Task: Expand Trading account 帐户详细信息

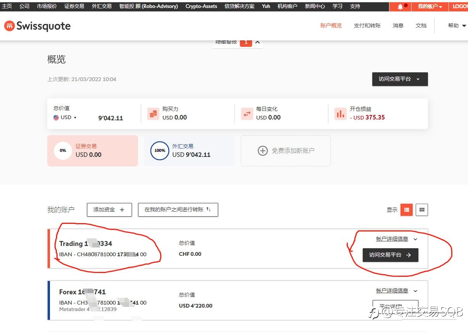Action: [x=397, y=239]
